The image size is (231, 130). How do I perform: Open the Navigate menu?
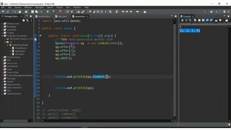(x=39, y=7)
